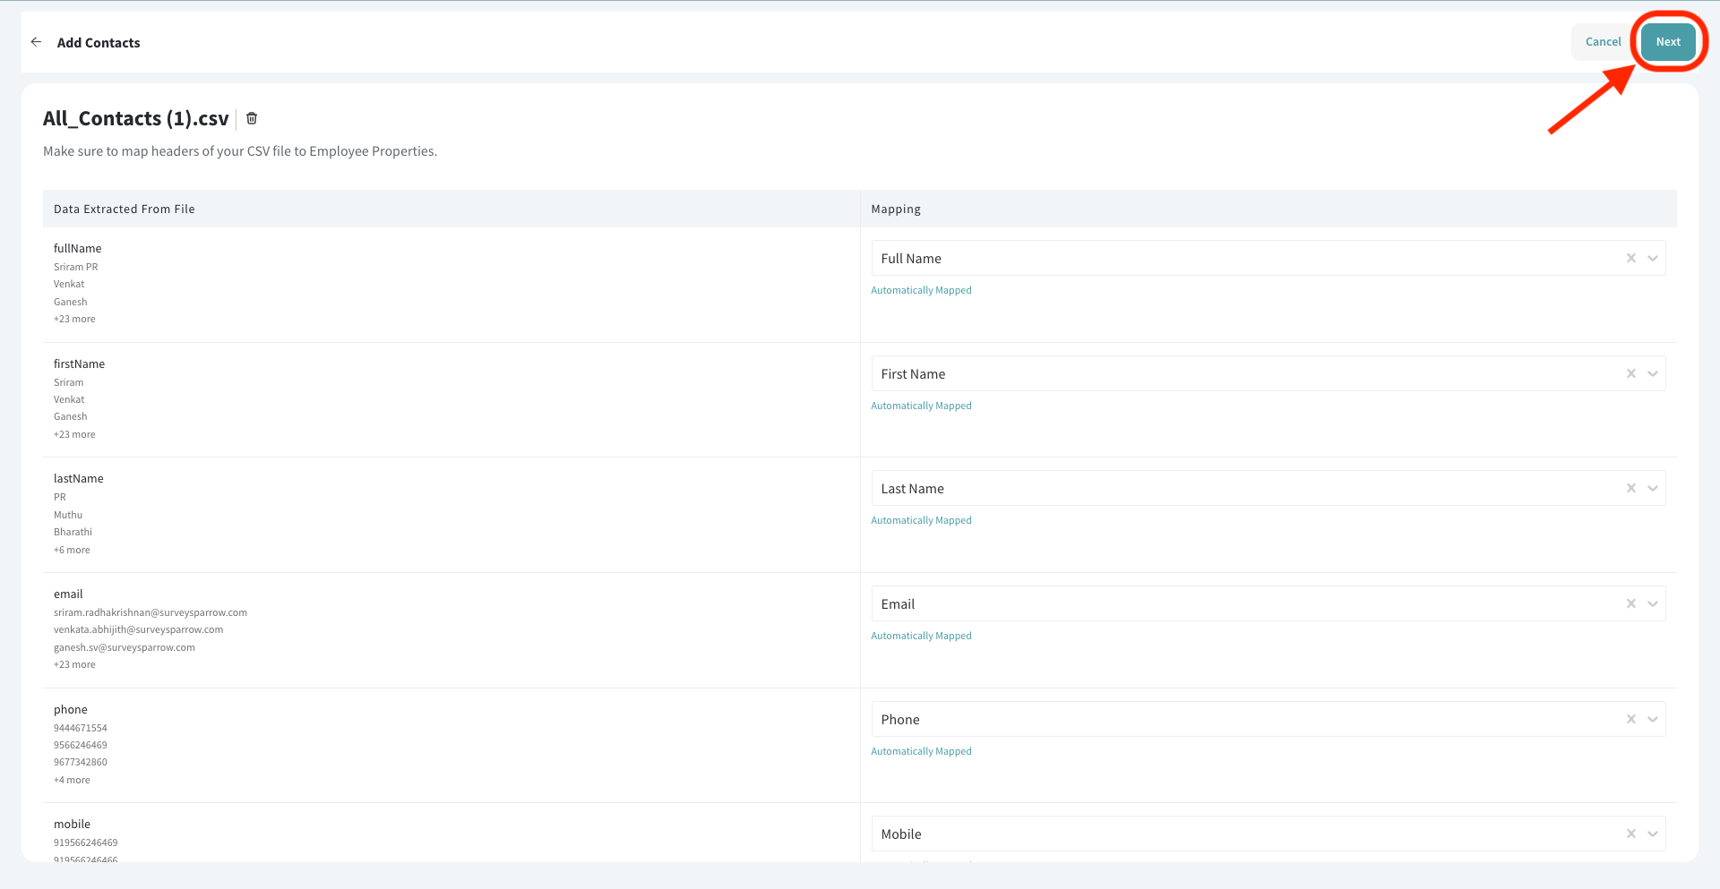This screenshot has height=889, width=1720.
Task: Click the Data Extracted From File header
Action: point(124,209)
